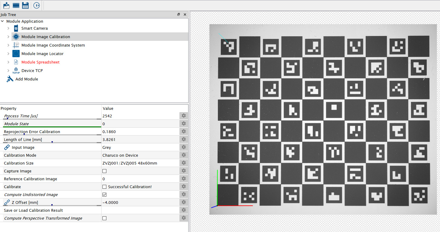Click the open/load job toolbar icon
Image resolution: width=440 pixels, height=232 pixels.
6,5
